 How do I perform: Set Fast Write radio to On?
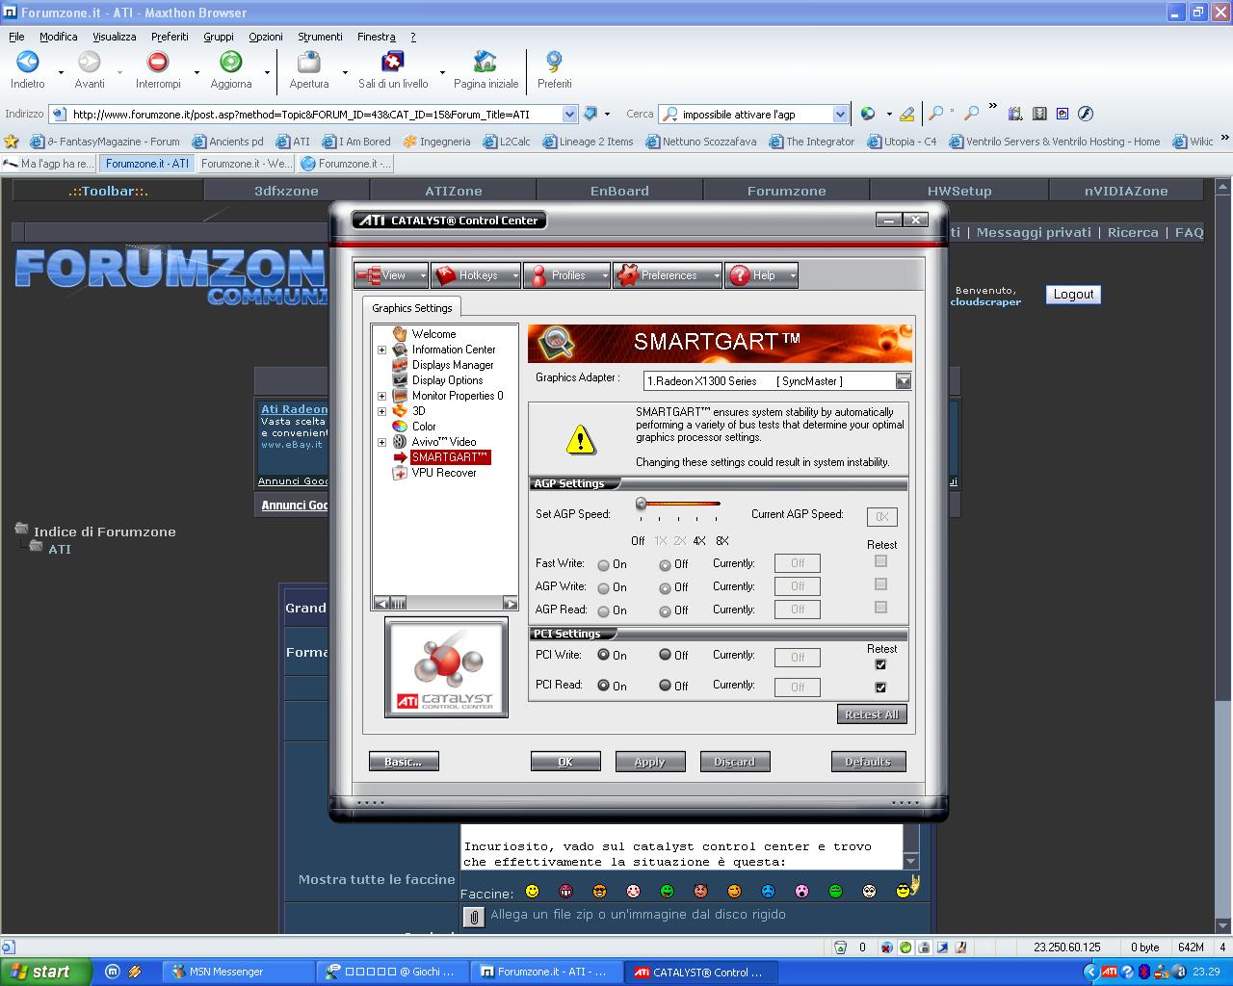pos(603,565)
